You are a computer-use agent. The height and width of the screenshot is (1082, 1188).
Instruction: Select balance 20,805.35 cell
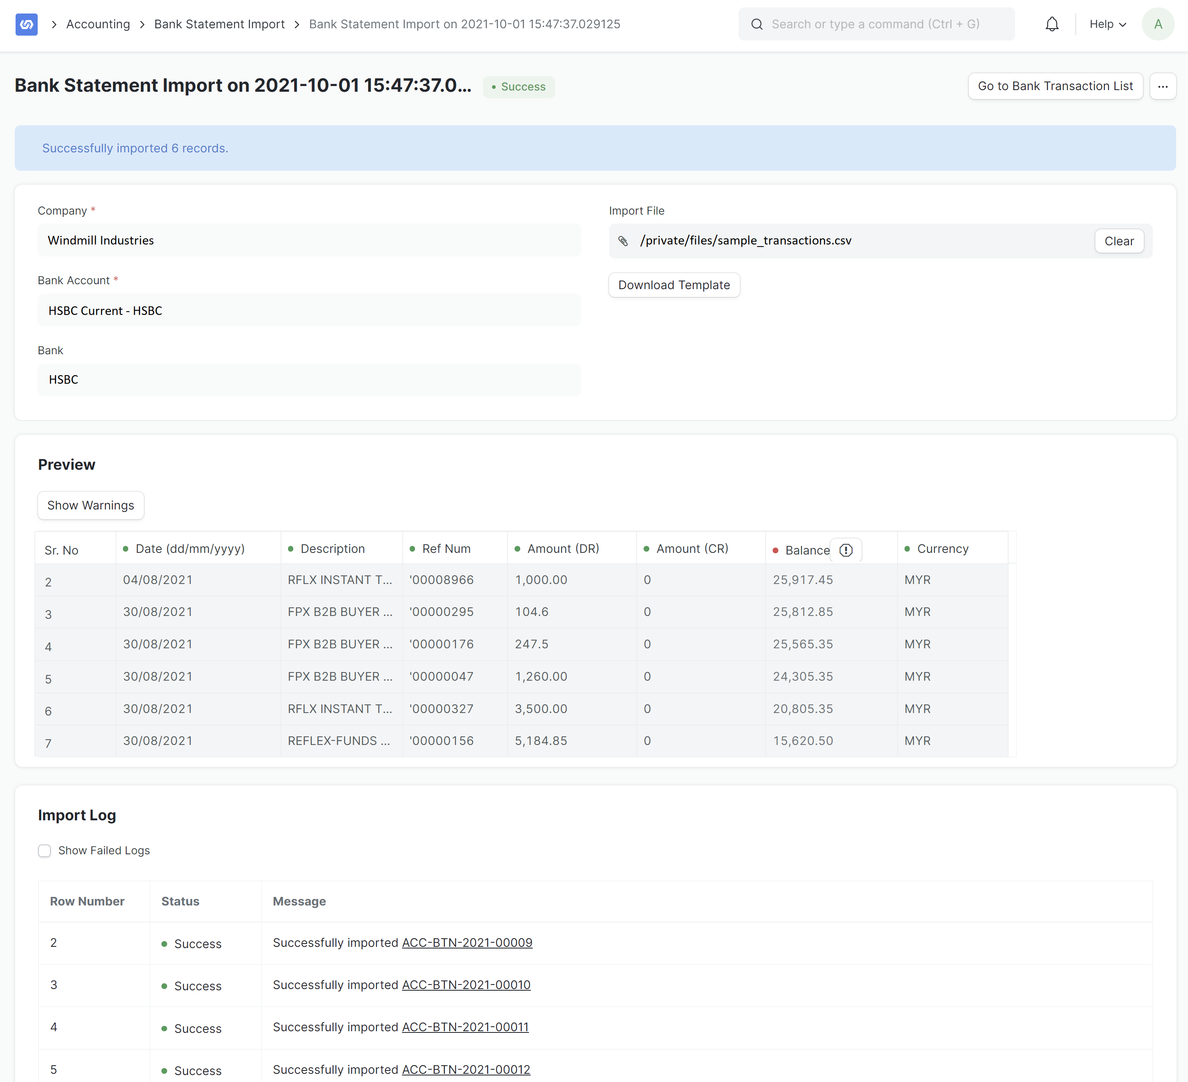coord(831,709)
